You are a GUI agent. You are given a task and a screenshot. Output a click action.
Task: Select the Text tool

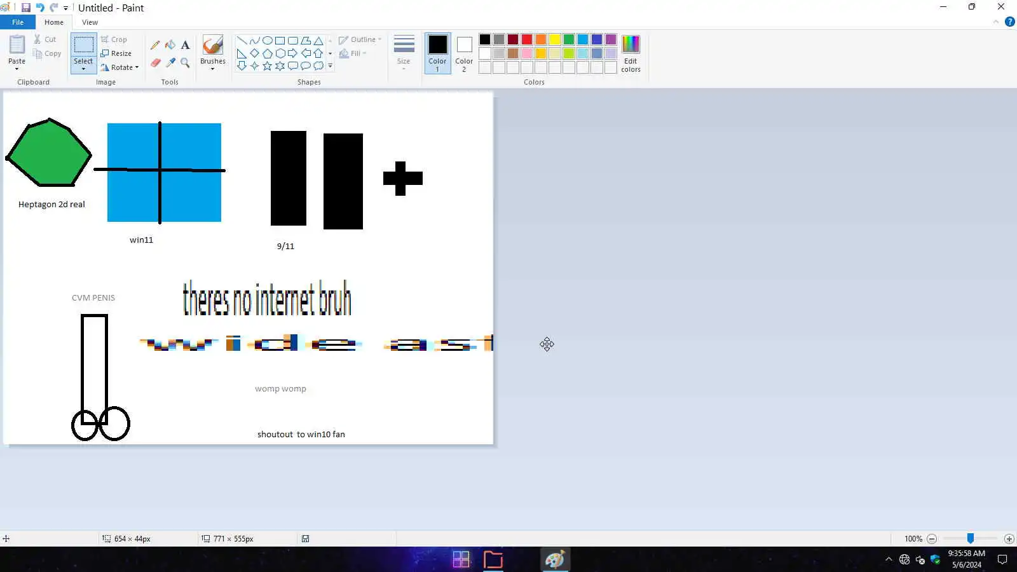coord(185,45)
